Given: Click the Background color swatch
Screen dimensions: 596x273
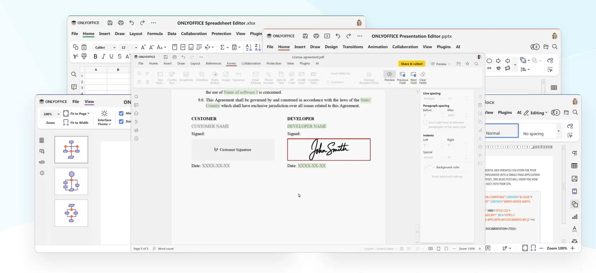Looking at the screenshot, I should tap(427, 167).
